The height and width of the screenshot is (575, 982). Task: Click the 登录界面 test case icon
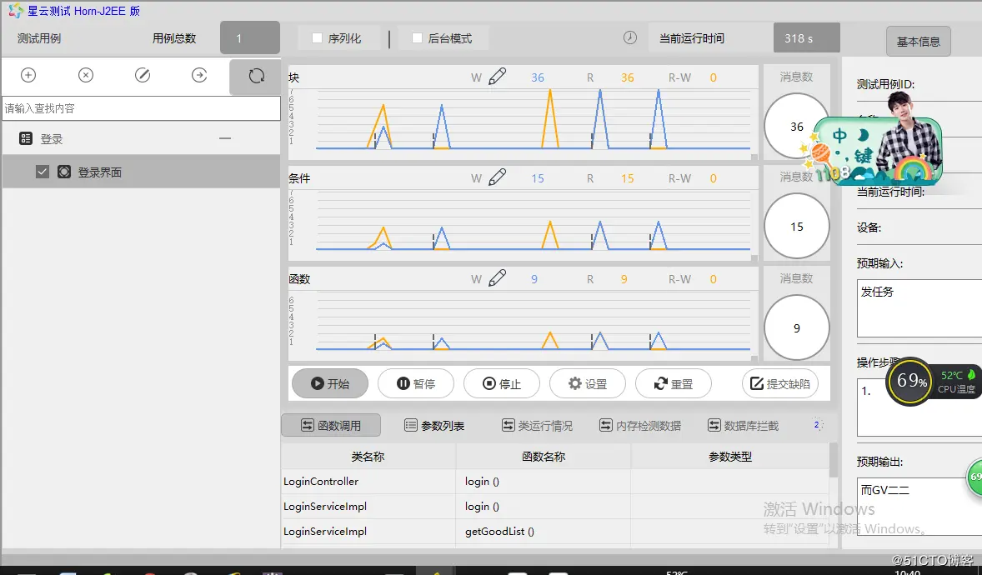pyautogui.click(x=64, y=172)
